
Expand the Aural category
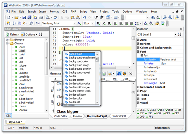(138, 40)
